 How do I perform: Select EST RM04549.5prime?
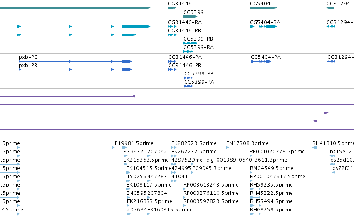coord(272,168)
